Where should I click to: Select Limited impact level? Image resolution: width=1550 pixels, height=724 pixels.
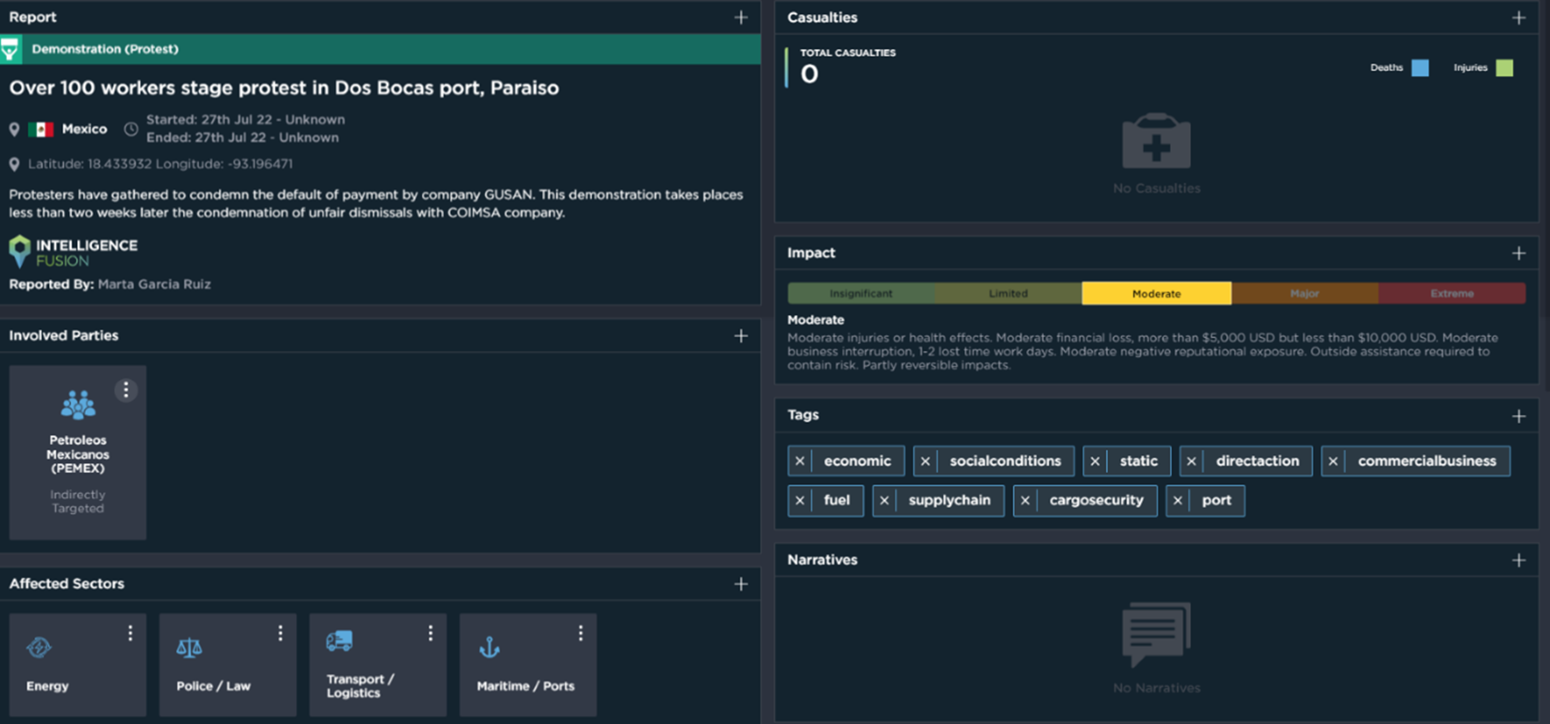1009,293
